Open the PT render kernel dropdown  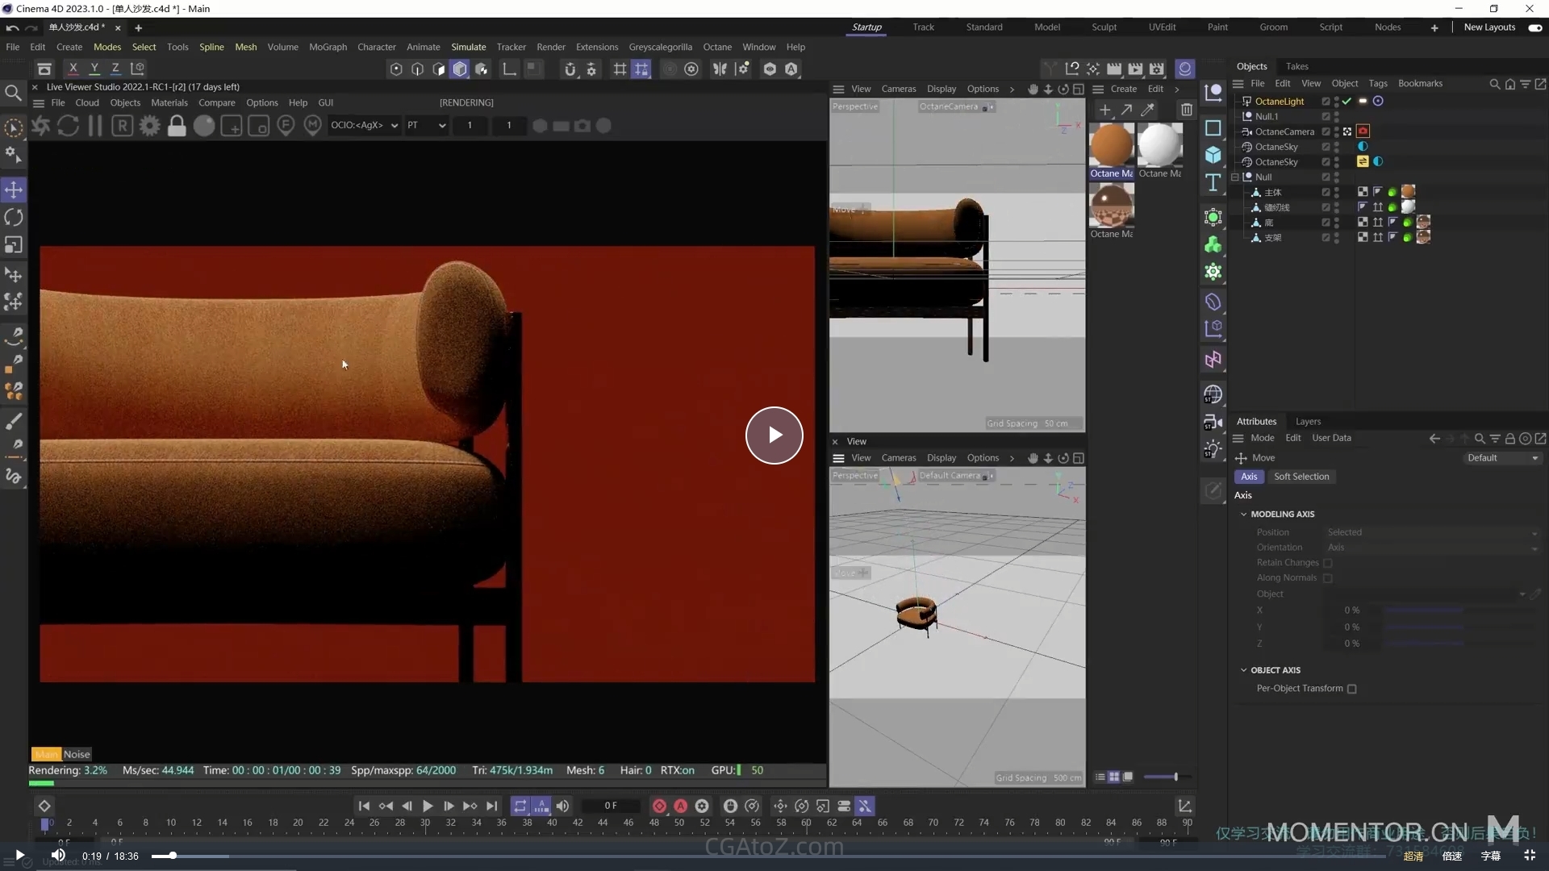426,126
